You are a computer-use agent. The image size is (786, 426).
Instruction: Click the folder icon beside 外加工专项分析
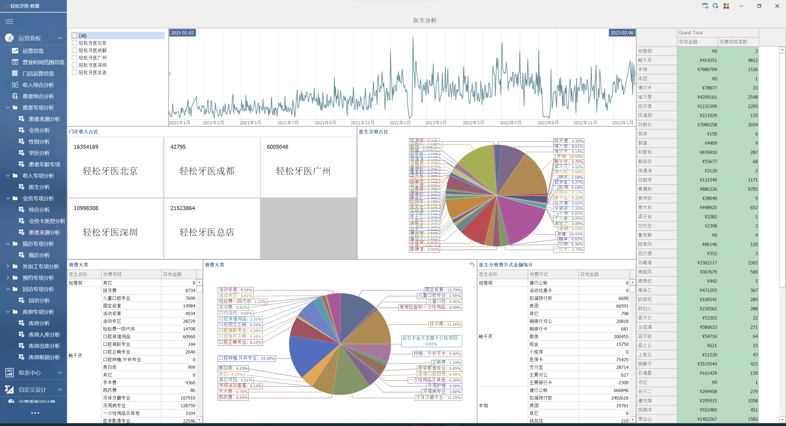point(15,266)
